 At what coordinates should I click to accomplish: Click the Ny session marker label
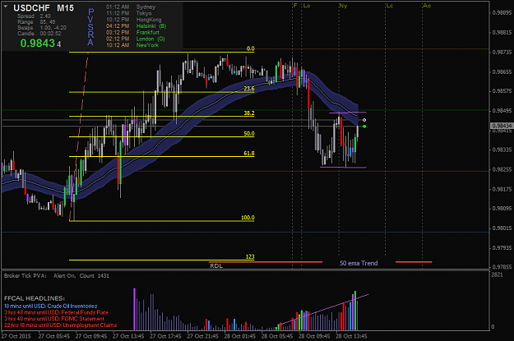[343, 6]
